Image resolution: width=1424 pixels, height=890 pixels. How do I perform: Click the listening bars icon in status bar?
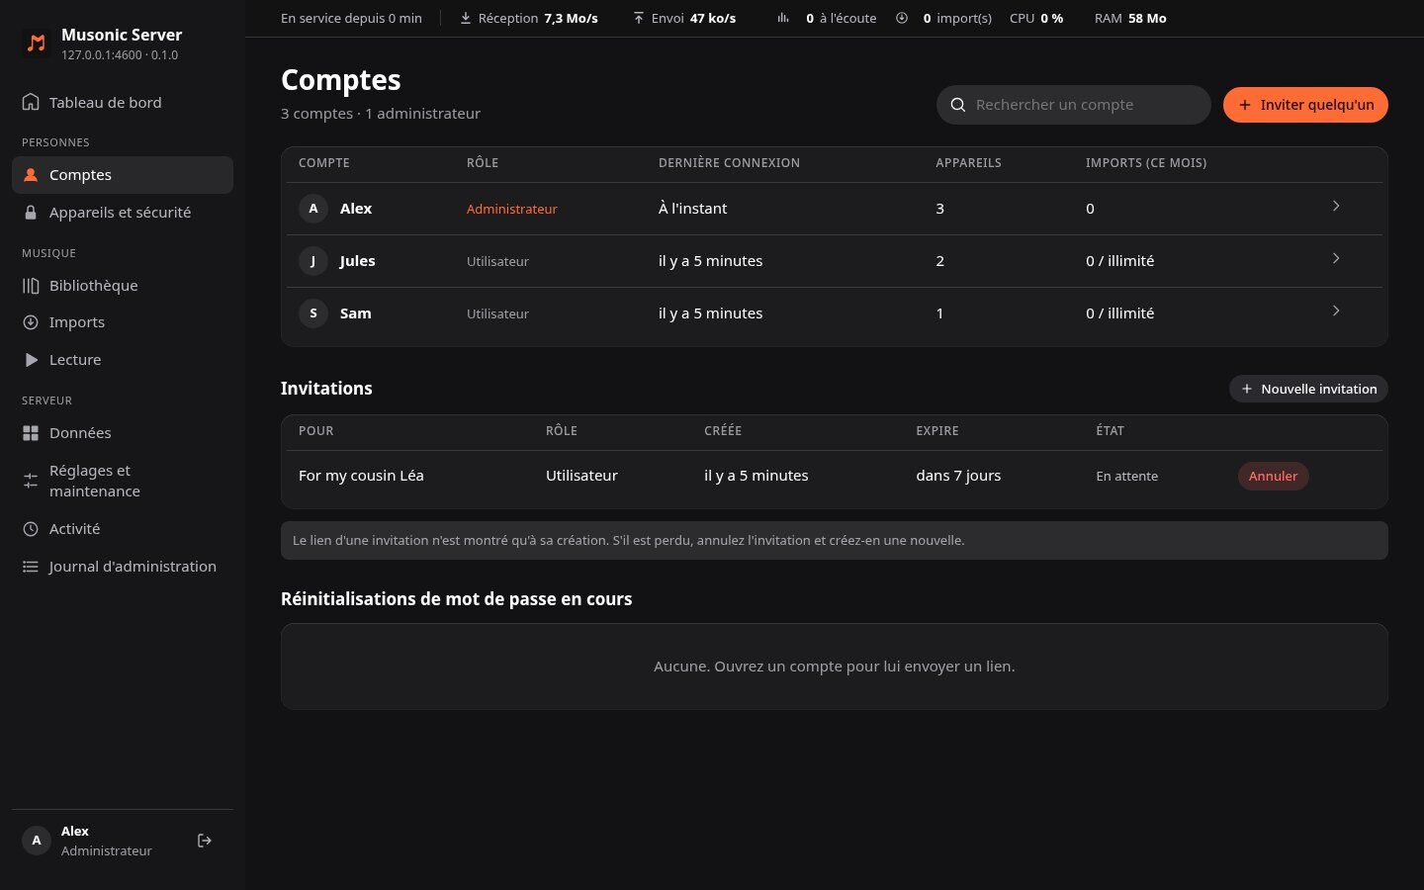pos(783,19)
